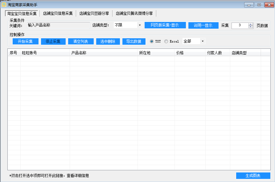
Task: Click the 开始采集 button
Action: 25,41
